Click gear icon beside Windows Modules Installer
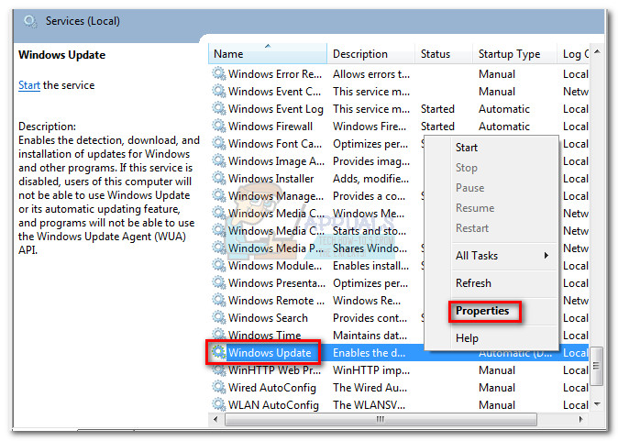 click(x=219, y=265)
